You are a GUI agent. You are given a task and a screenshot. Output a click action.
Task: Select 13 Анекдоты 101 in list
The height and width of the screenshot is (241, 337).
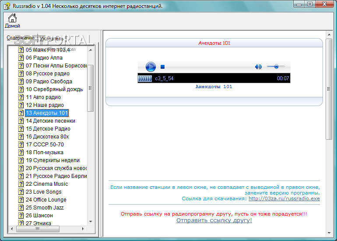coord(47,113)
